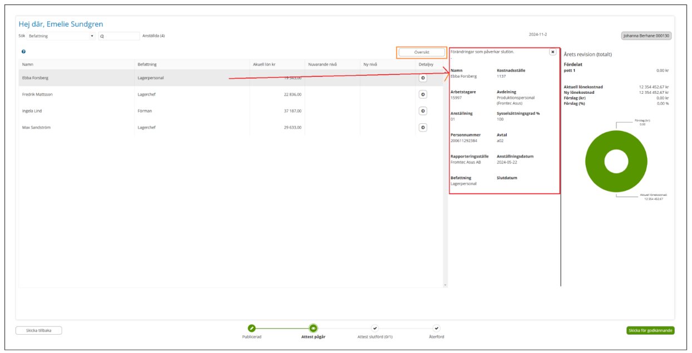Click the Förman position cell
Image resolution: width=692 pixels, height=353 pixels.
(x=145, y=112)
